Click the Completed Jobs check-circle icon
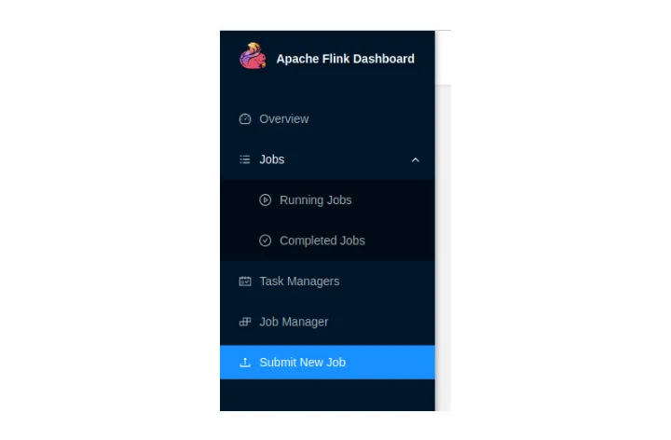This screenshot has width=671, height=440. point(266,241)
